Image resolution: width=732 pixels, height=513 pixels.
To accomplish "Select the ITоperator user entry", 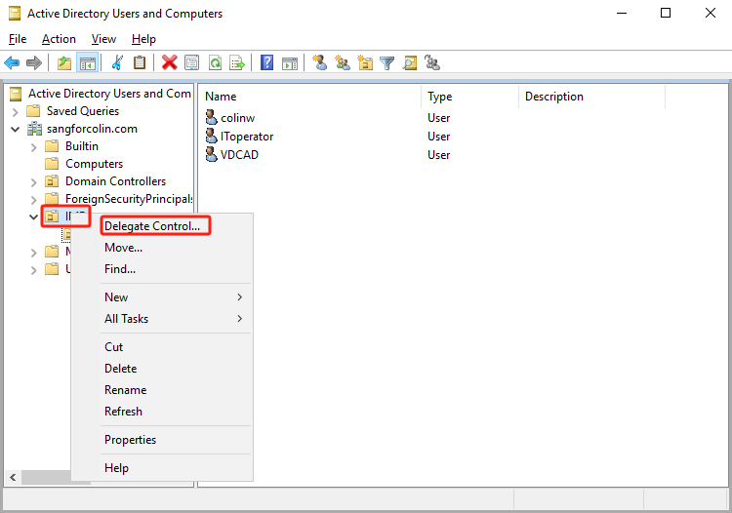I will click(x=246, y=137).
